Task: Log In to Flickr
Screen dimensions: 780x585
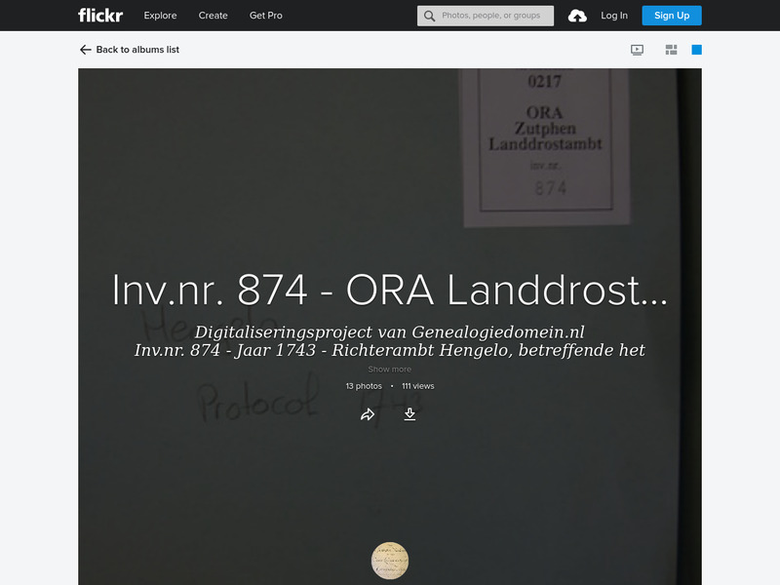Action: [x=614, y=16]
